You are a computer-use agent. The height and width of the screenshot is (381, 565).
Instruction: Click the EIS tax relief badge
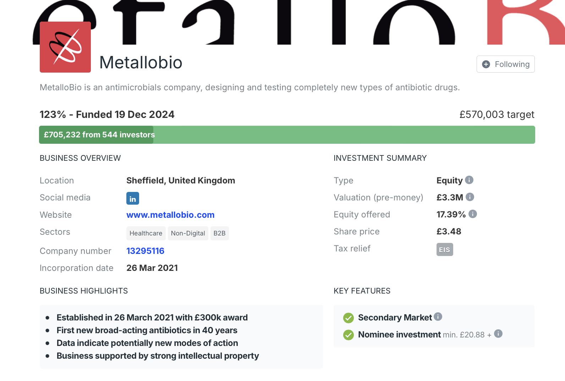(445, 250)
